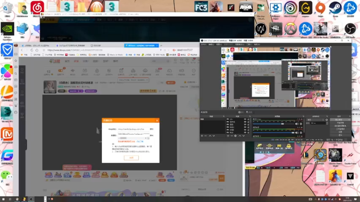This screenshot has width=360, height=202.
Task: Open Windows Start menu
Action: point(3,199)
